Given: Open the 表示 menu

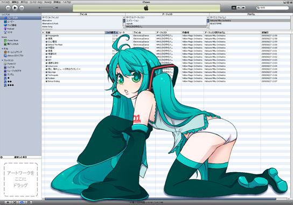Looking at the screenshot, I should 24,2.
